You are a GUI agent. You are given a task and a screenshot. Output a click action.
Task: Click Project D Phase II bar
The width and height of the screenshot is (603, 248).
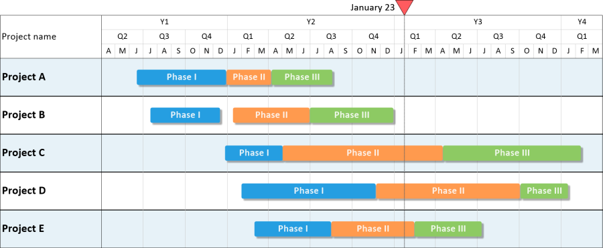[x=448, y=191]
